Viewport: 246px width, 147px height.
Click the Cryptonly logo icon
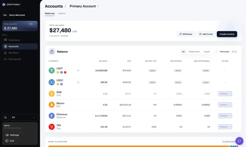tap(4, 5)
